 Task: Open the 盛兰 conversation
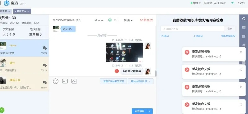coord(24,65)
